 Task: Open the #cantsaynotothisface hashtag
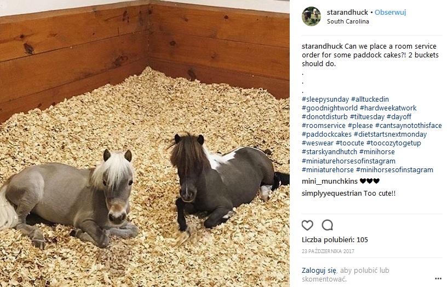[408, 126]
